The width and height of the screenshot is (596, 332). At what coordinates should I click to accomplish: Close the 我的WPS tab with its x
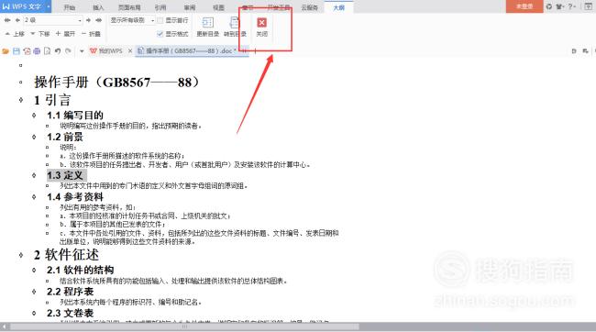tap(130, 50)
